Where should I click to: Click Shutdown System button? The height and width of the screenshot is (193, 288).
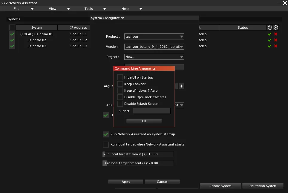pyautogui.click(x=263, y=186)
